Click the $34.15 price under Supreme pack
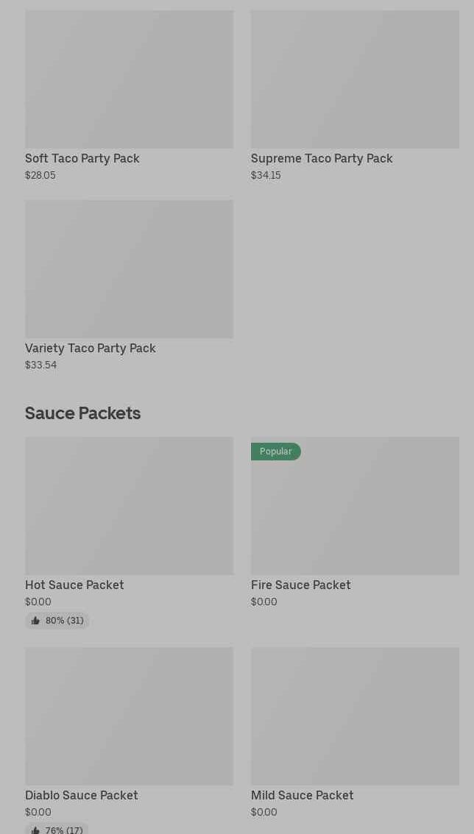The width and height of the screenshot is (474, 834). 266,176
